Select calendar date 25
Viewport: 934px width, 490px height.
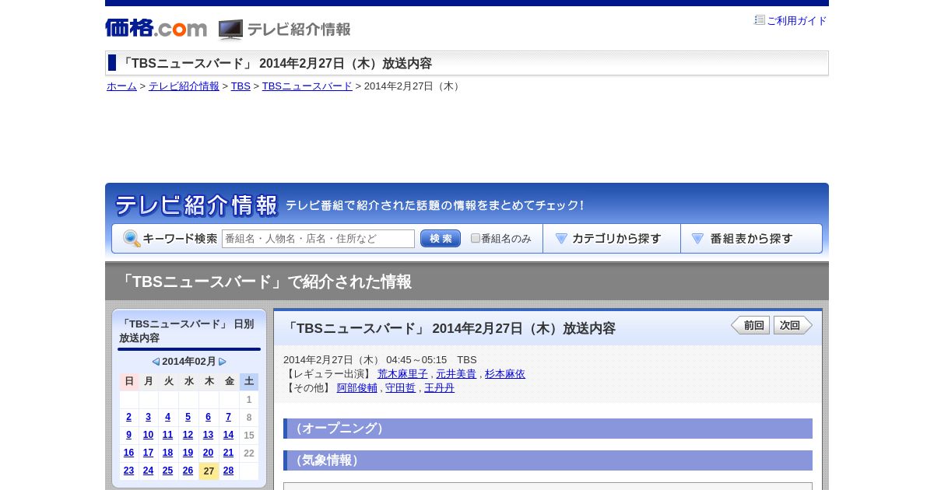pyautogui.click(x=167, y=471)
